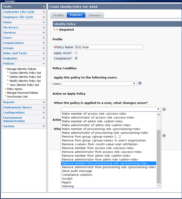The height and width of the screenshot is (199, 182).
Task: Click the Policy Name input field
Action: (109, 47)
